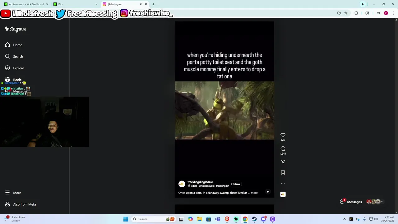Viewport: 398px width, 224px height.
Task: Open the purple circle app in taskbar
Action: pyautogui.click(x=273, y=219)
